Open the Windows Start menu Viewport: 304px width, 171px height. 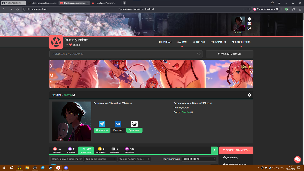[4, 168]
